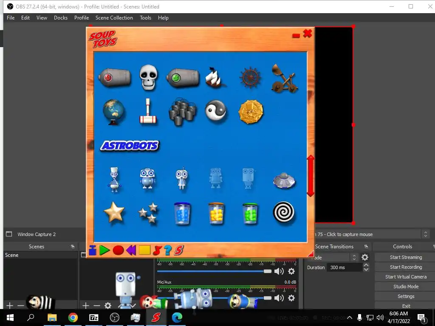Screen dimensions: 435x326
Task: Select the wooden catapult toy
Action: tap(284, 79)
